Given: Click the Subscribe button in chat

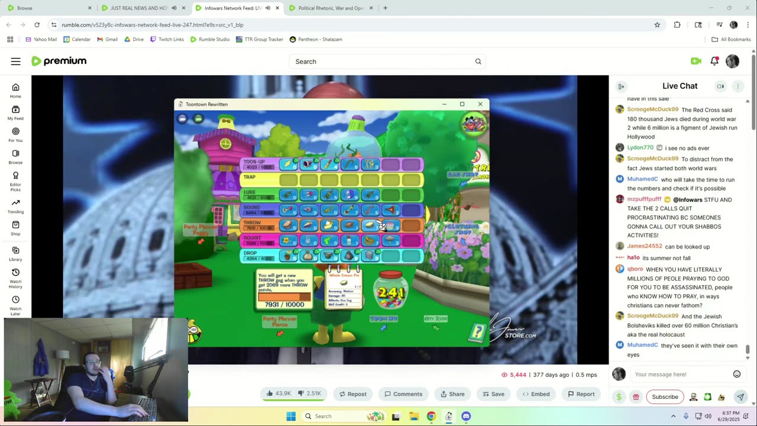Looking at the screenshot, I should (665, 397).
